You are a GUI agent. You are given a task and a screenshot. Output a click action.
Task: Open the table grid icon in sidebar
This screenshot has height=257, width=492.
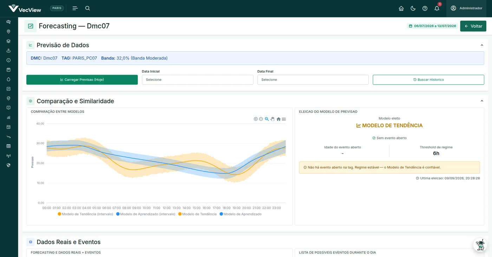point(8,146)
